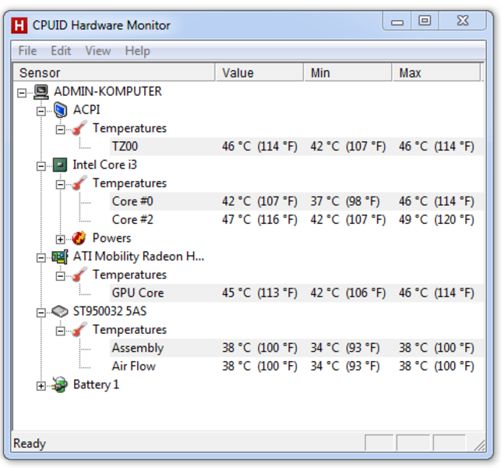Select the Core #2 sensor row
This screenshot has width=501, height=468.
(297, 220)
